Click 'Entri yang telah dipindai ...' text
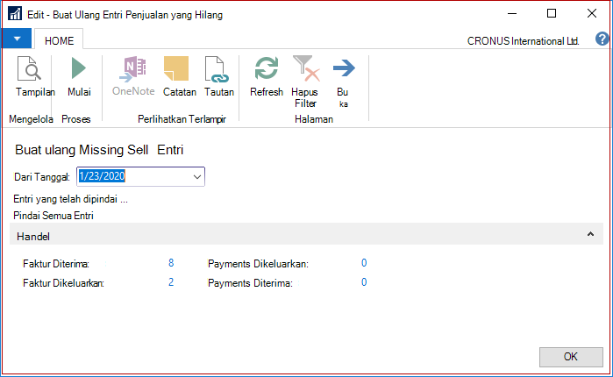613x377 pixels. coord(70,199)
